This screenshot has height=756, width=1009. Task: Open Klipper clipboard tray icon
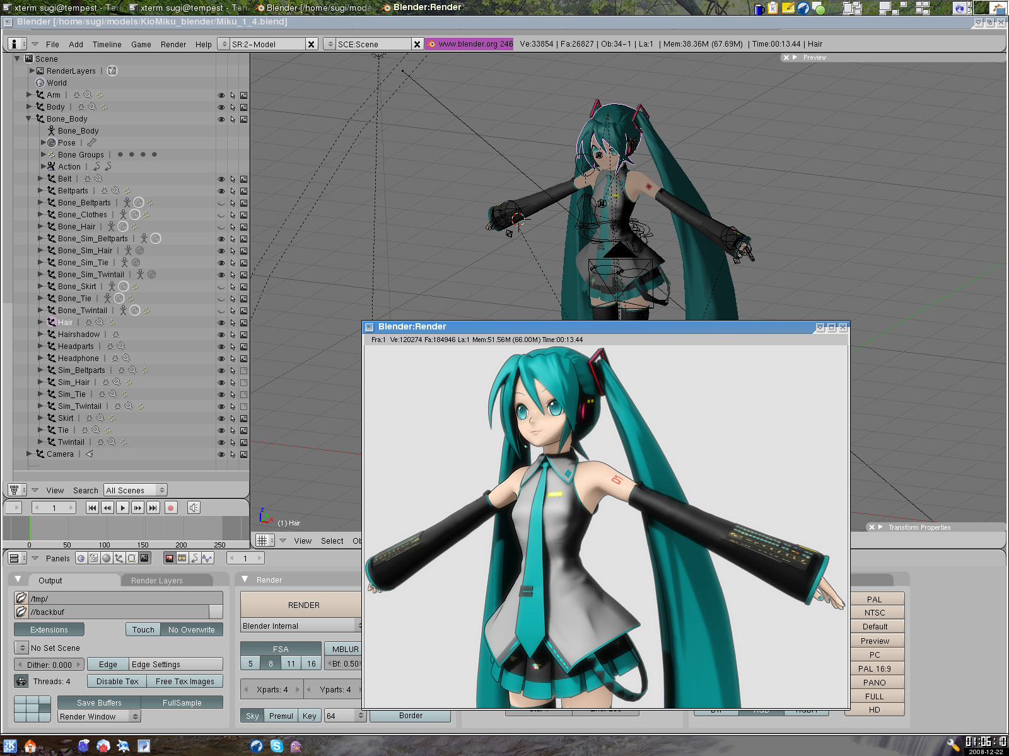point(773,8)
